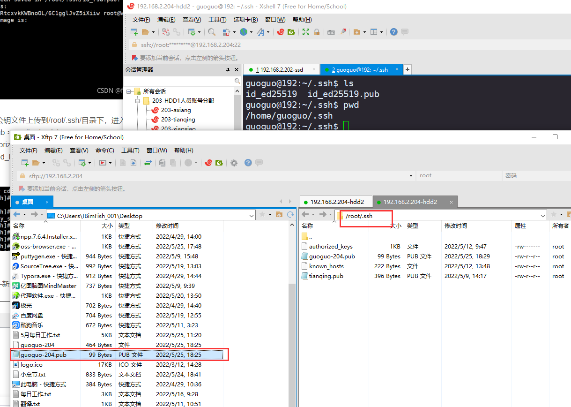Viewport: 571px width, 407px height.
Task: Click the keyboard key-mapping icon in Xshell
Action: 331,32
